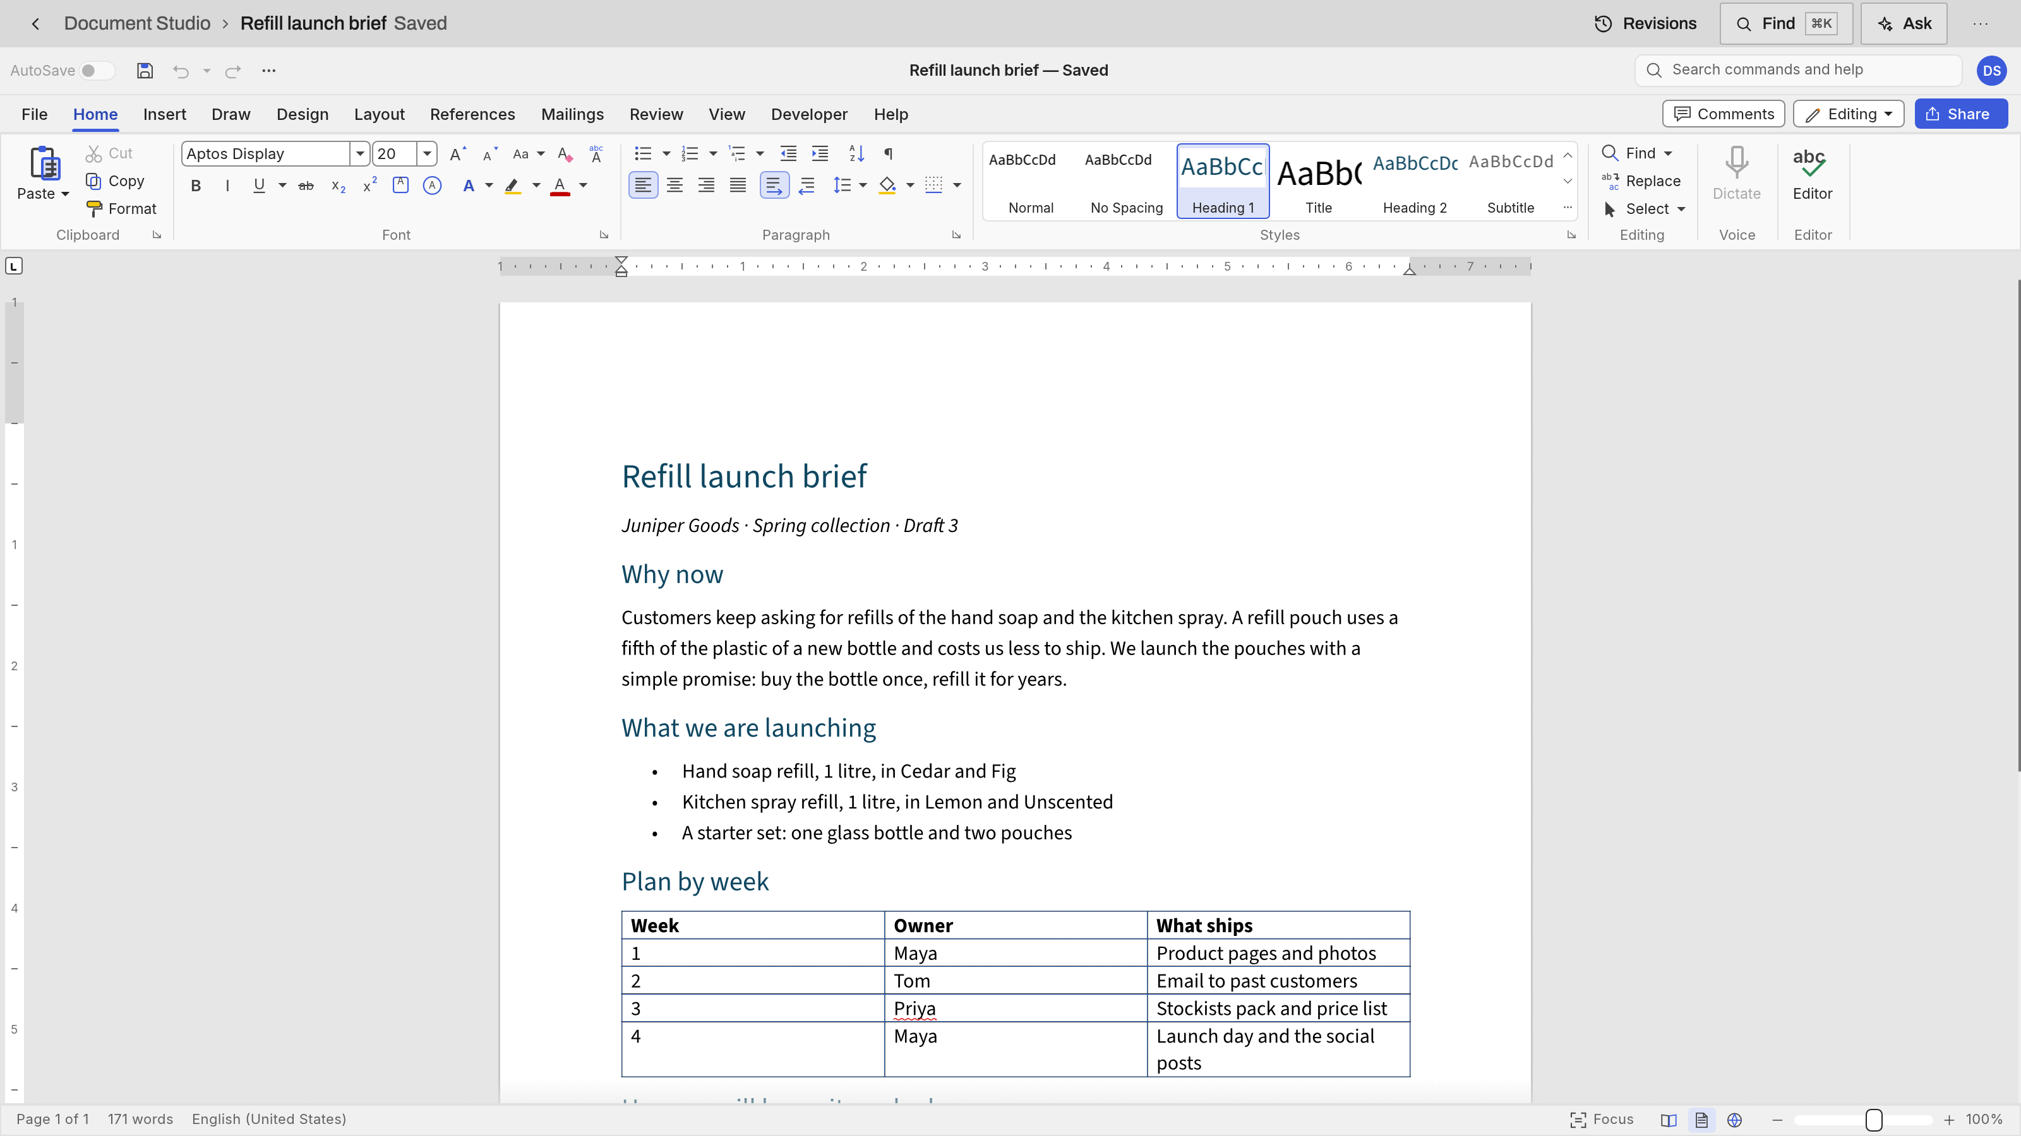
Task: Justify the paragraph text
Action: point(738,186)
